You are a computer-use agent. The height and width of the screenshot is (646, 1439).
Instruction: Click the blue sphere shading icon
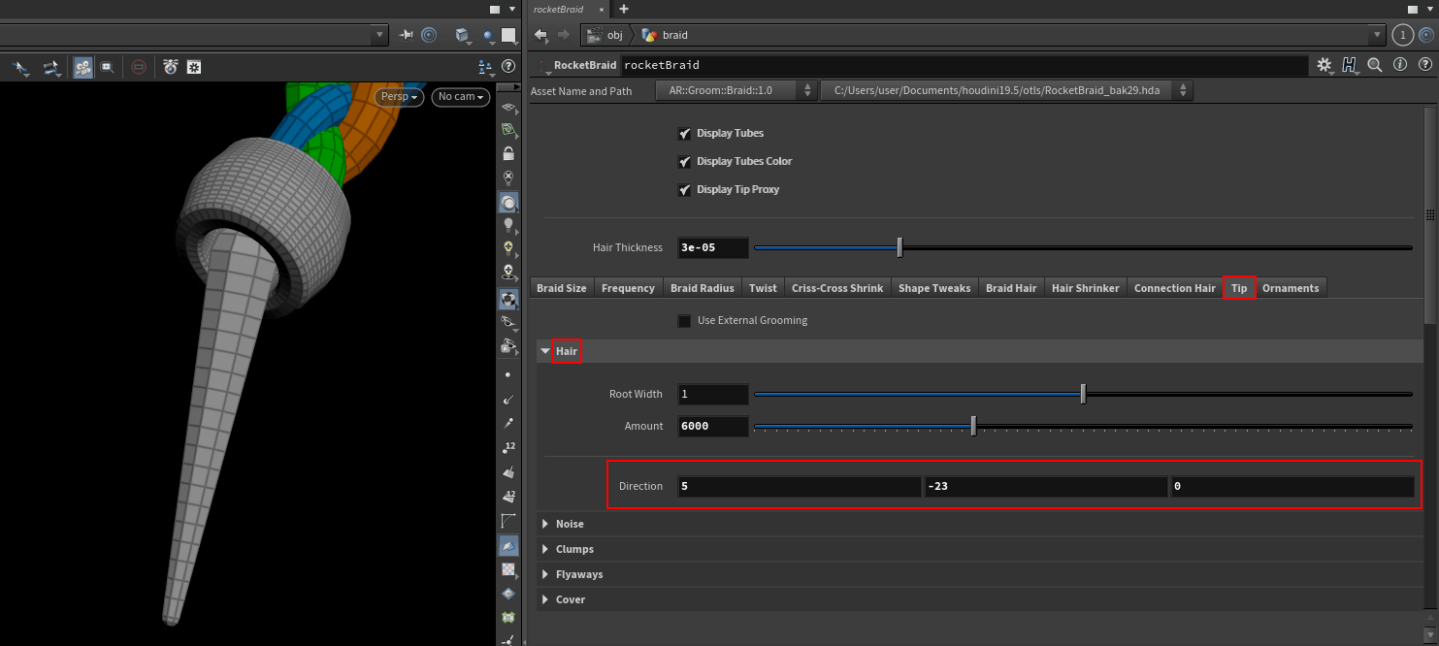[x=489, y=36]
